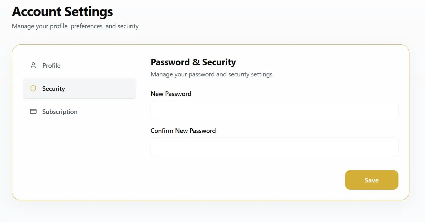Click the Confirm New Password text box
Image resolution: width=425 pixels, height=222 pixels.
click(x=274, y=147)
